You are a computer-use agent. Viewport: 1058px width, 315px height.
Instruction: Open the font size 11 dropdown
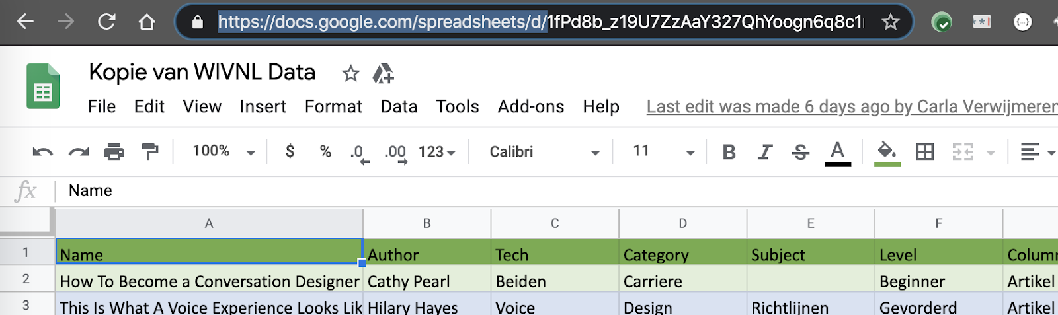(663, 152)
